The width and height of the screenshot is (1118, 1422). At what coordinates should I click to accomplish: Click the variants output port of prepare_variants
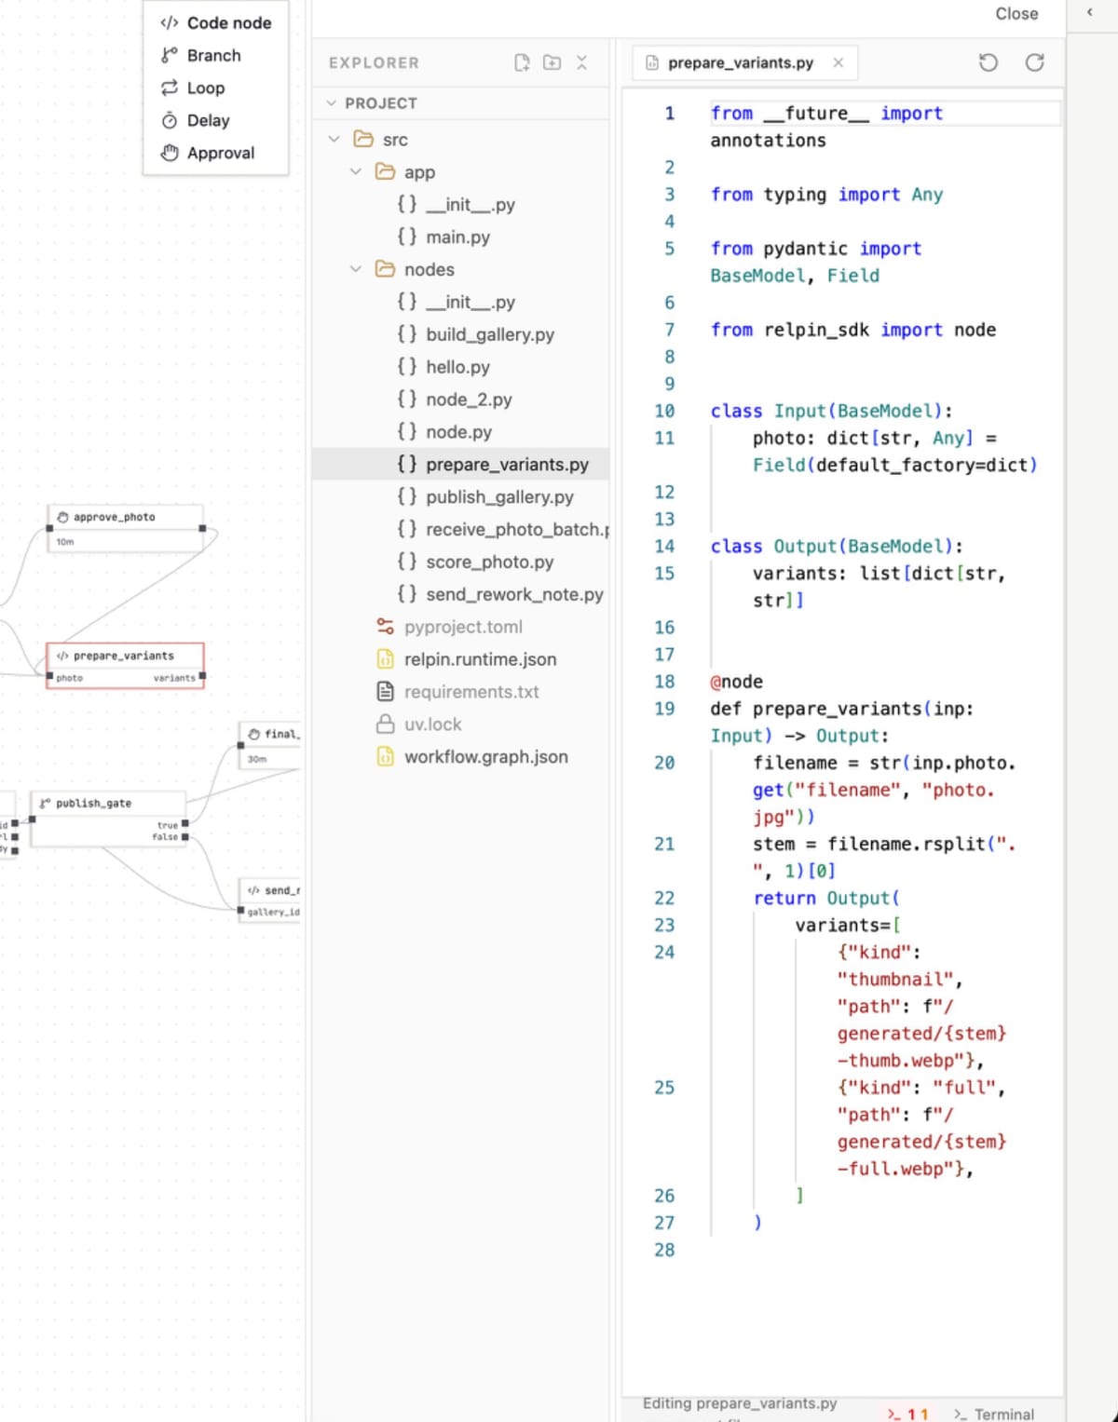(202, 677)
